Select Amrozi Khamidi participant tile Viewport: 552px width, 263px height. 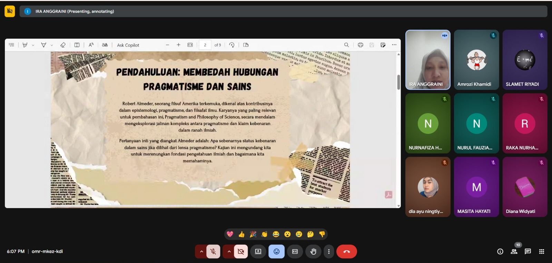tap(476, 60)
